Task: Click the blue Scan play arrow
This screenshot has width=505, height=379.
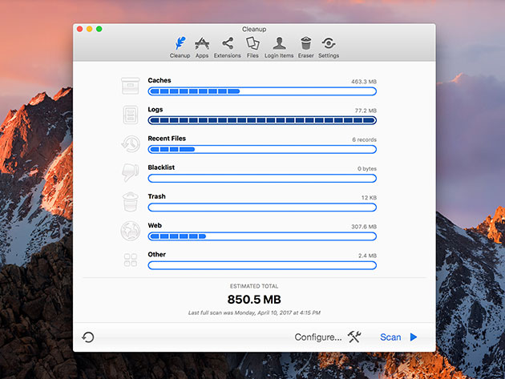Action: pyautogui.click(x=414, y=337)
